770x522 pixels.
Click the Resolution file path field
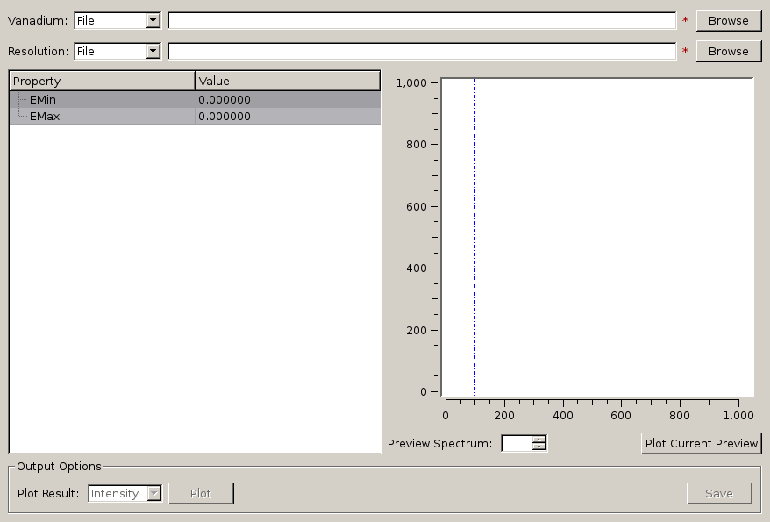coord(421,51)
